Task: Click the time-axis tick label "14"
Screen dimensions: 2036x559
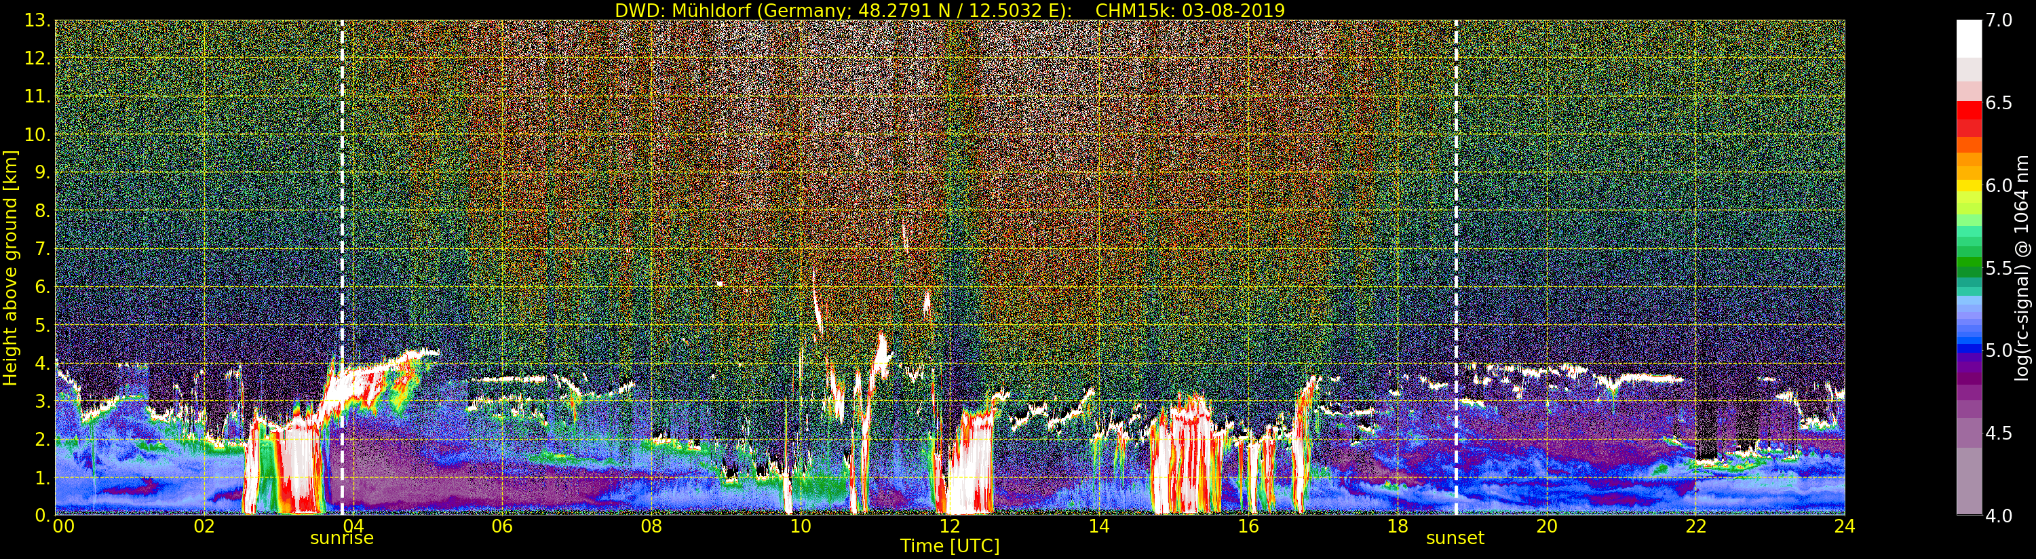Action: [1098, 526]
